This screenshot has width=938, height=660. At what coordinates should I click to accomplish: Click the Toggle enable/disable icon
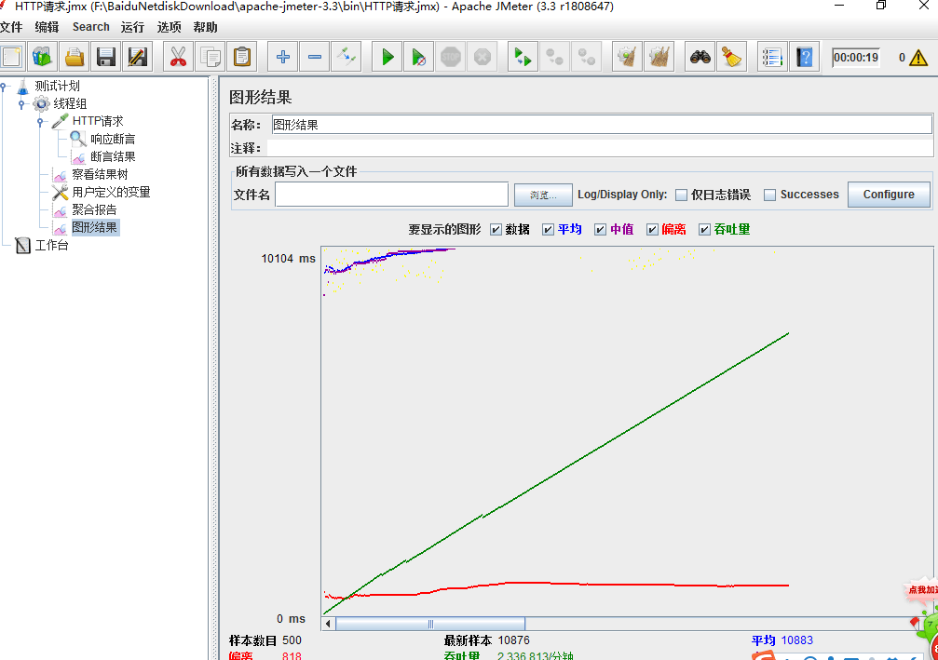tap(347, 58)
